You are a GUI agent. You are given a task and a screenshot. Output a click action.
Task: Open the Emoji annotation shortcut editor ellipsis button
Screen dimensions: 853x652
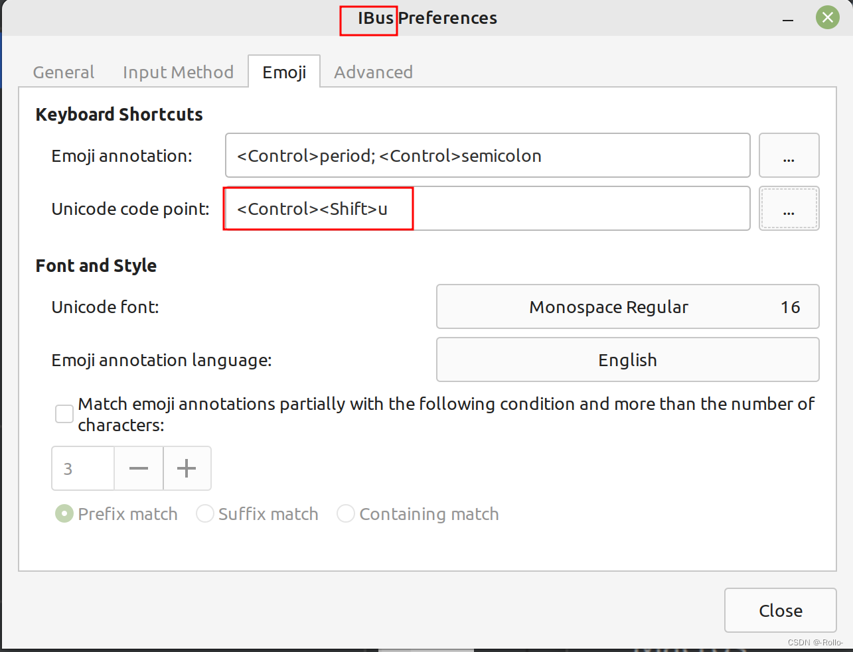(789, 155)
